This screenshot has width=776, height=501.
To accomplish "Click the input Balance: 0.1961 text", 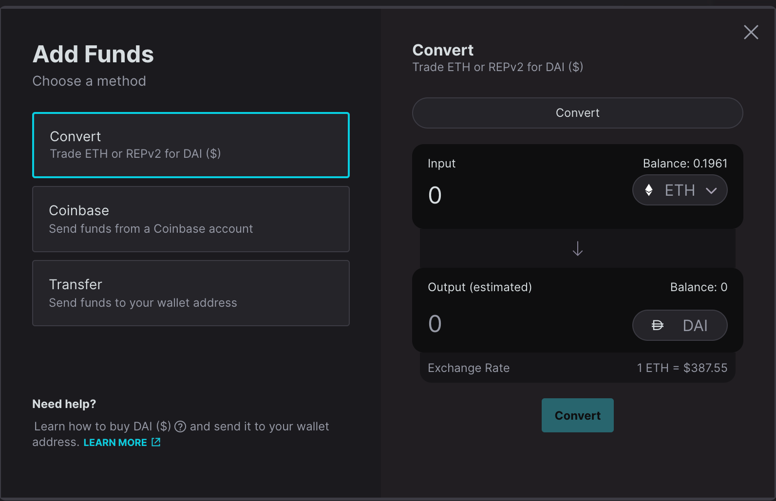I will [685, 164].
